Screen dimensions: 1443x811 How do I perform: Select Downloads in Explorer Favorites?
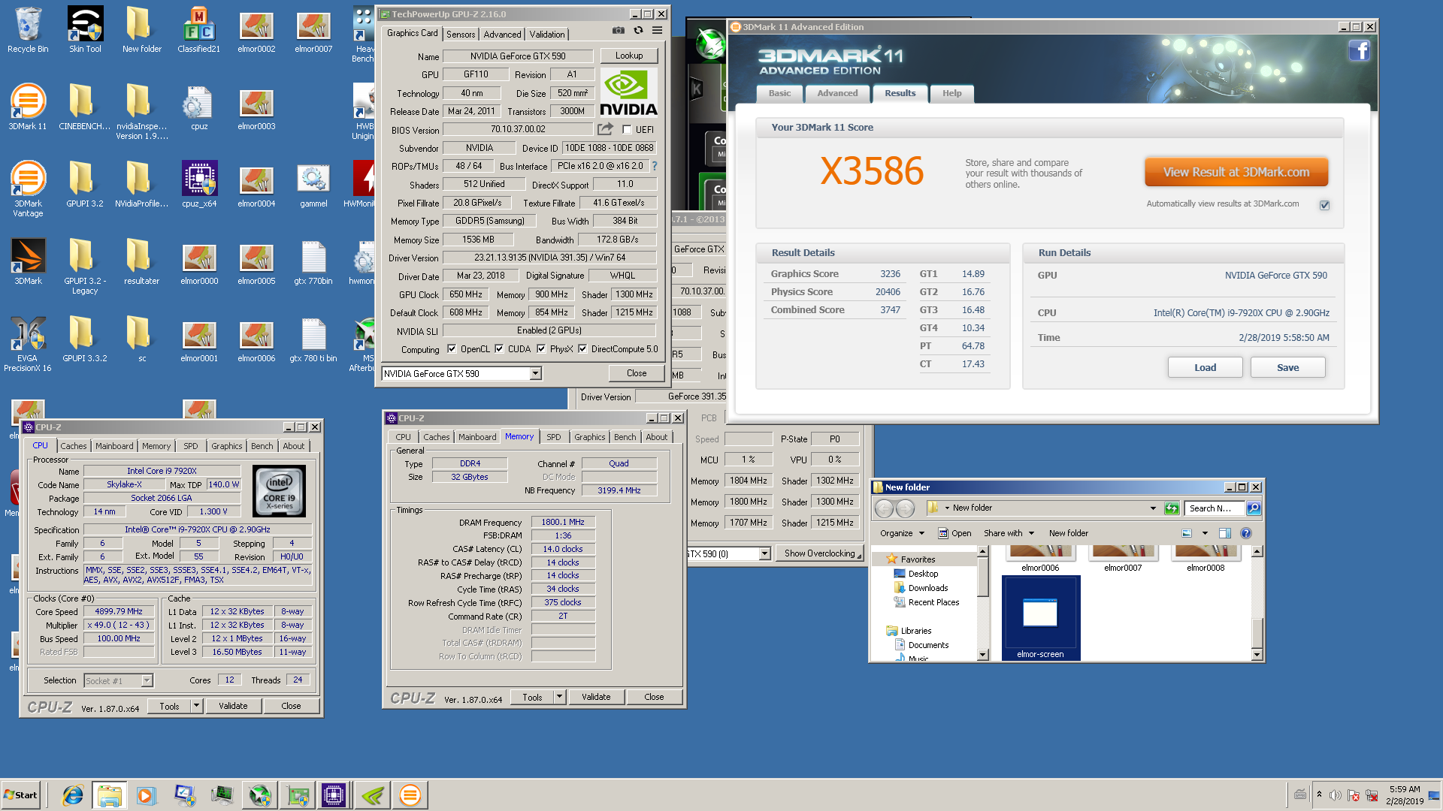[928, 588]
